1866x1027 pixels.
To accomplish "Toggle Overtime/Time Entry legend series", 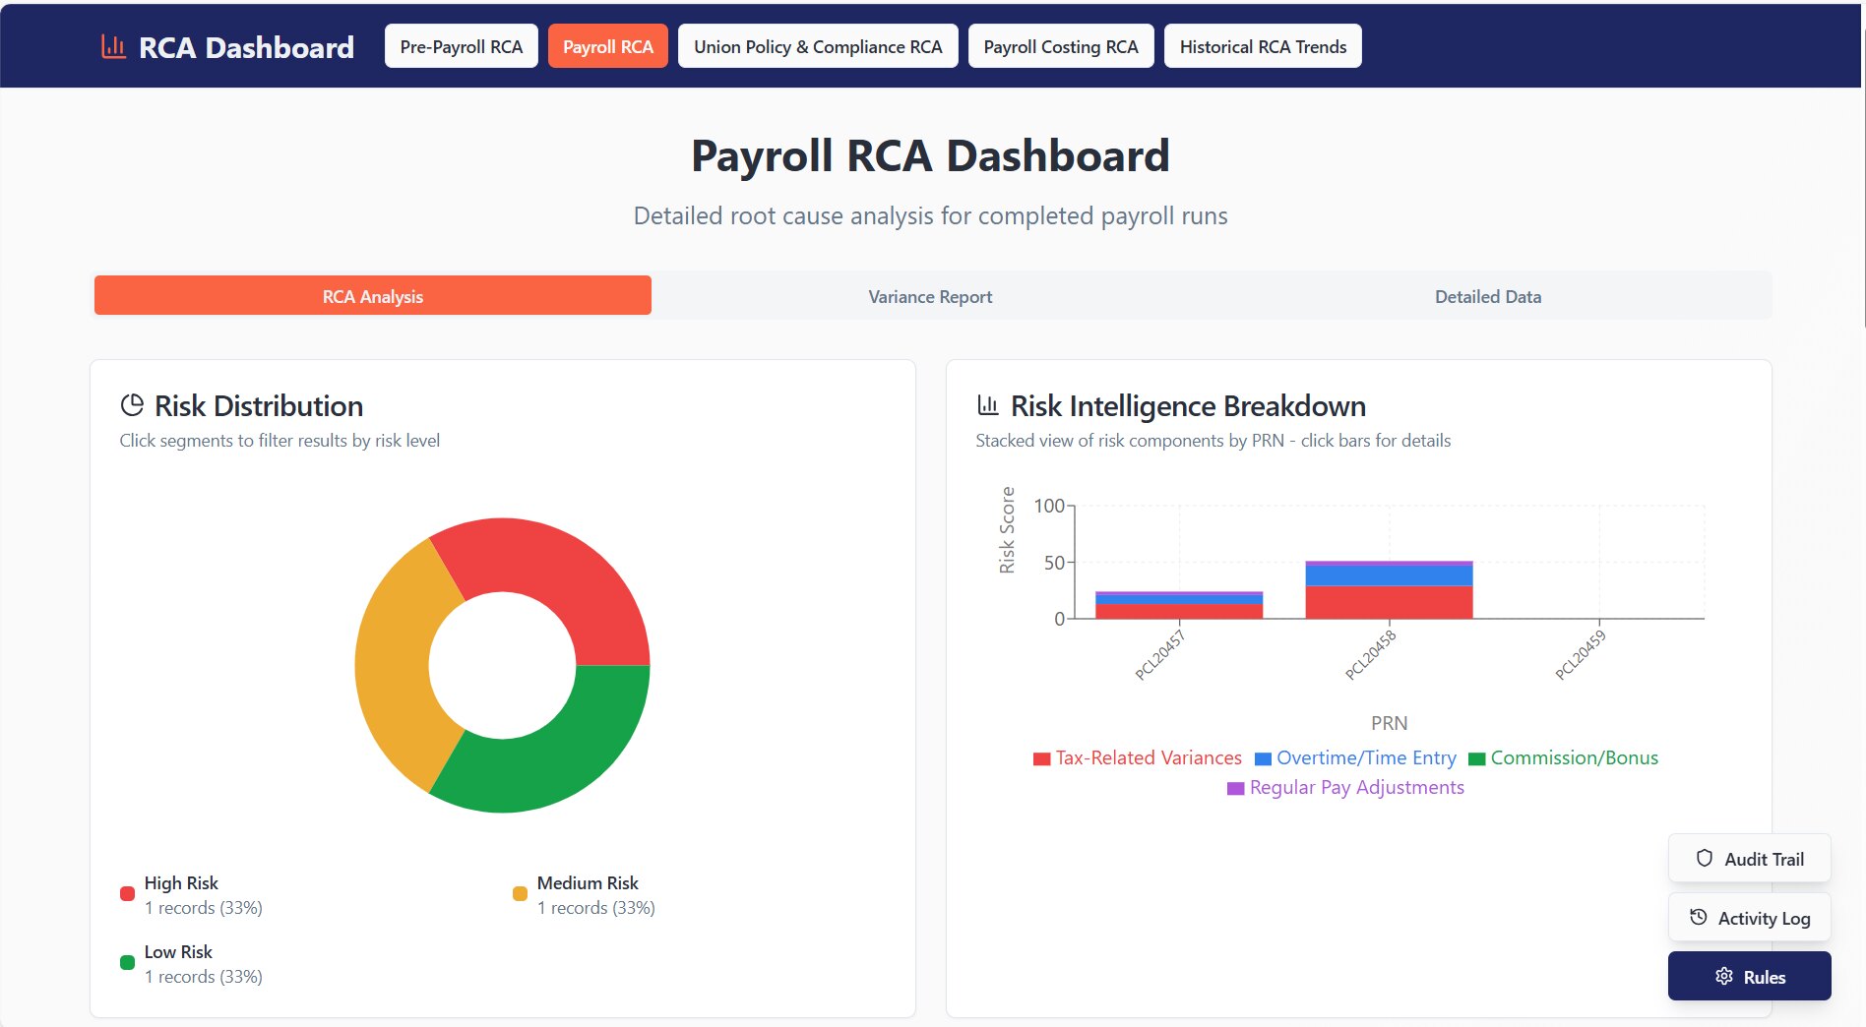I will (1355, 758).
